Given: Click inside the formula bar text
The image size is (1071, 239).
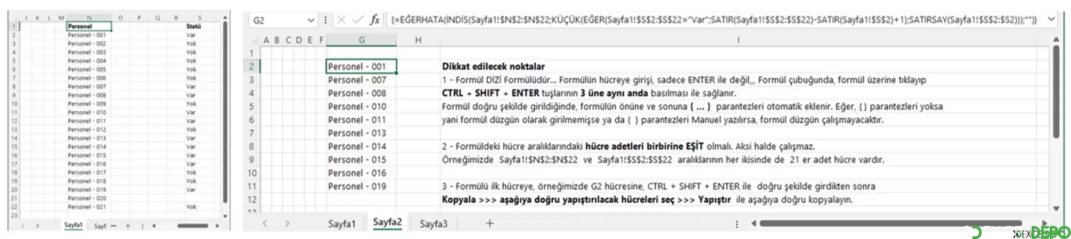Looking at the screenshot, I should coord(714,20).
